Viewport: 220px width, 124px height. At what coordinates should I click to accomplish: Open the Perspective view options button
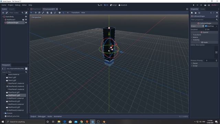pyautogui.click(x=36, y=17)
